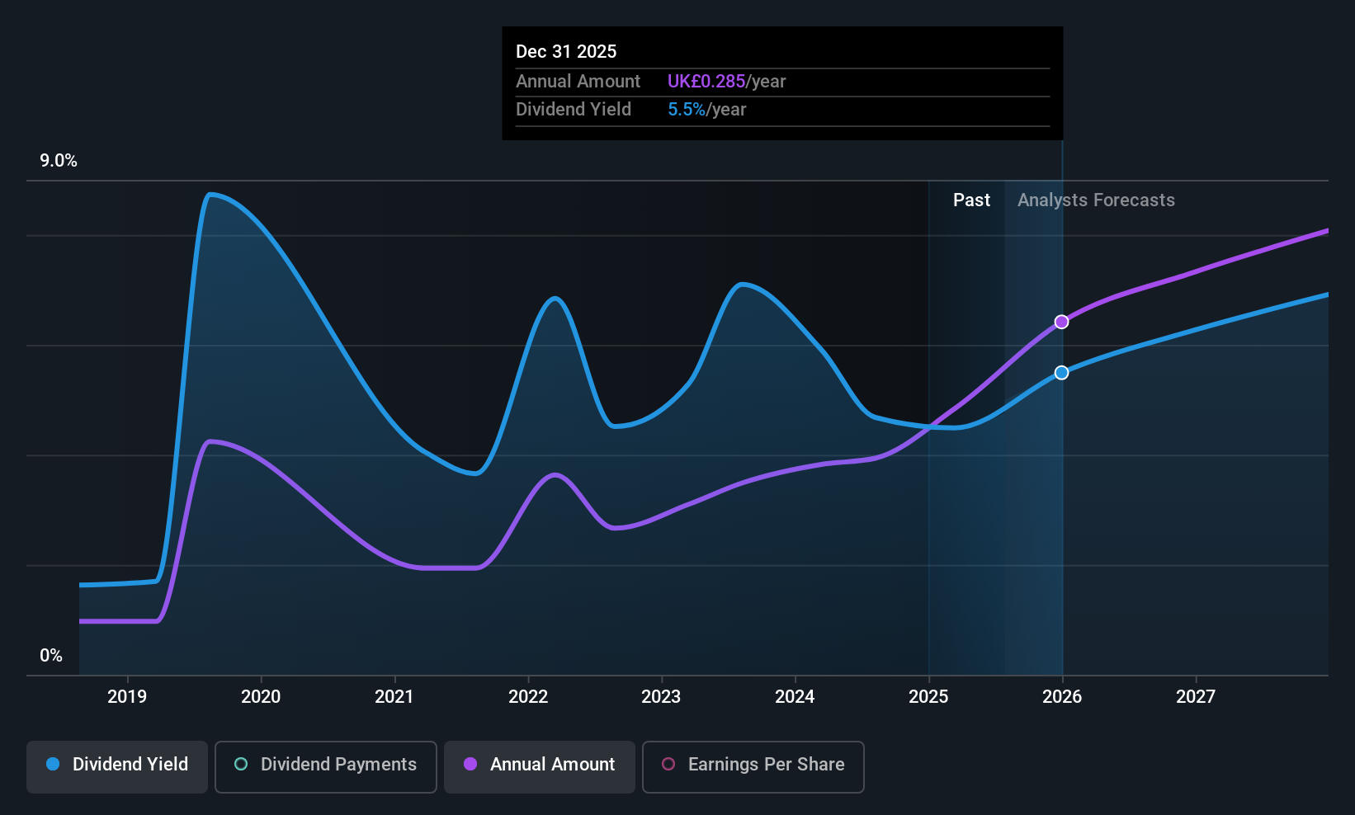This screenshot has width=1355, height=815.
Task: Select the purple data point at 2026
Action: (1062, 322)
